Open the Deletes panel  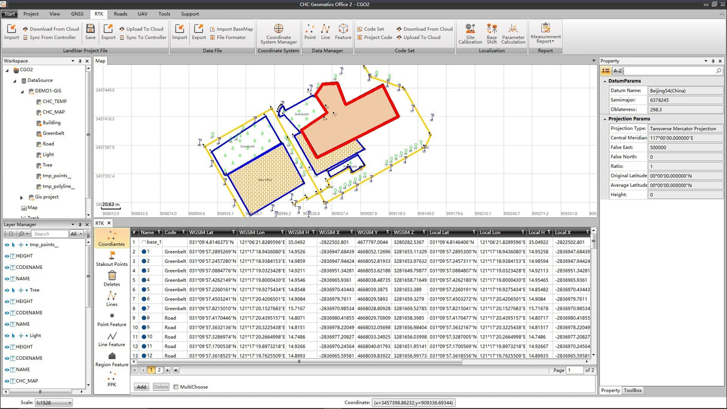(x=111, y=278)
